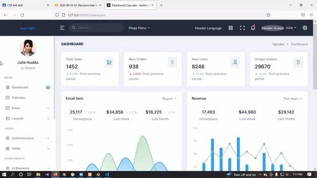Click the Layouts sidebar icon

click(x=7, y=118)
